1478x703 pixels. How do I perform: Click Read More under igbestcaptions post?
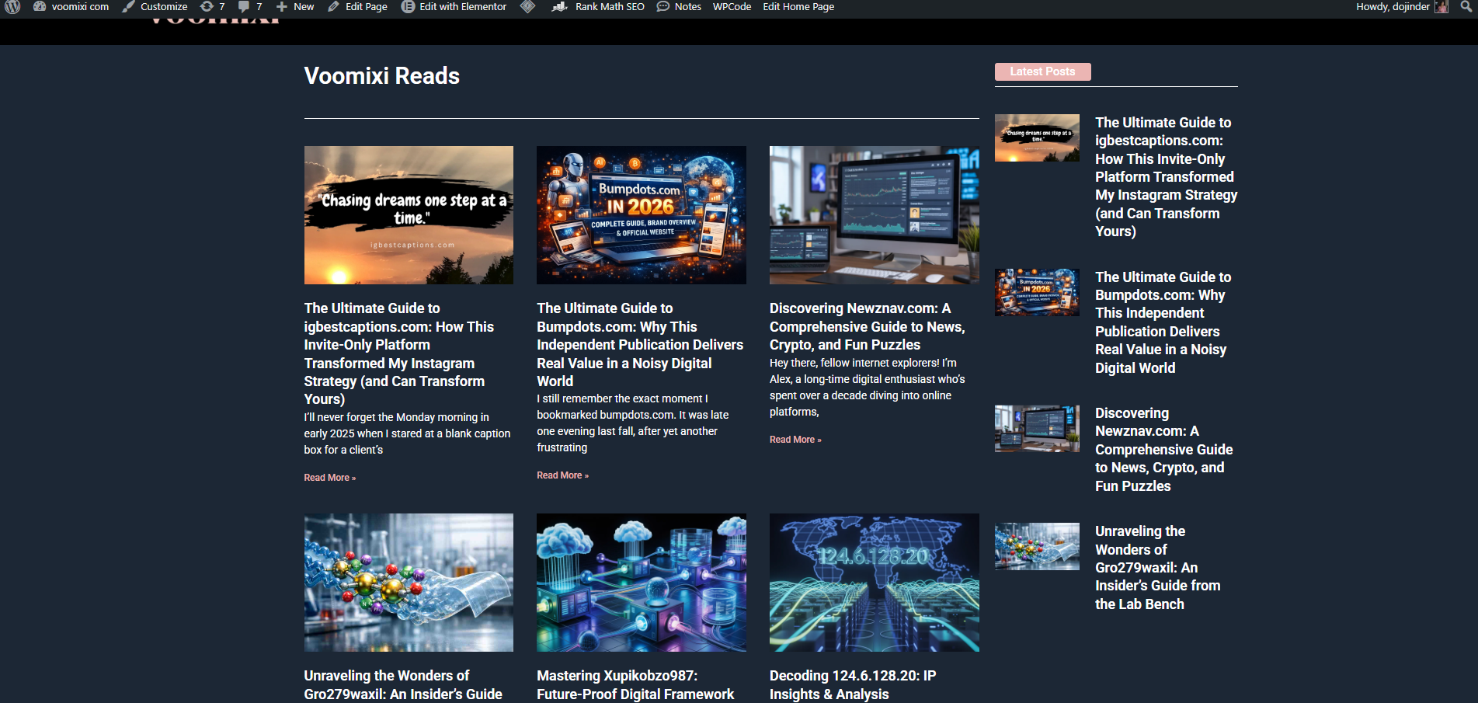[330, 478]
